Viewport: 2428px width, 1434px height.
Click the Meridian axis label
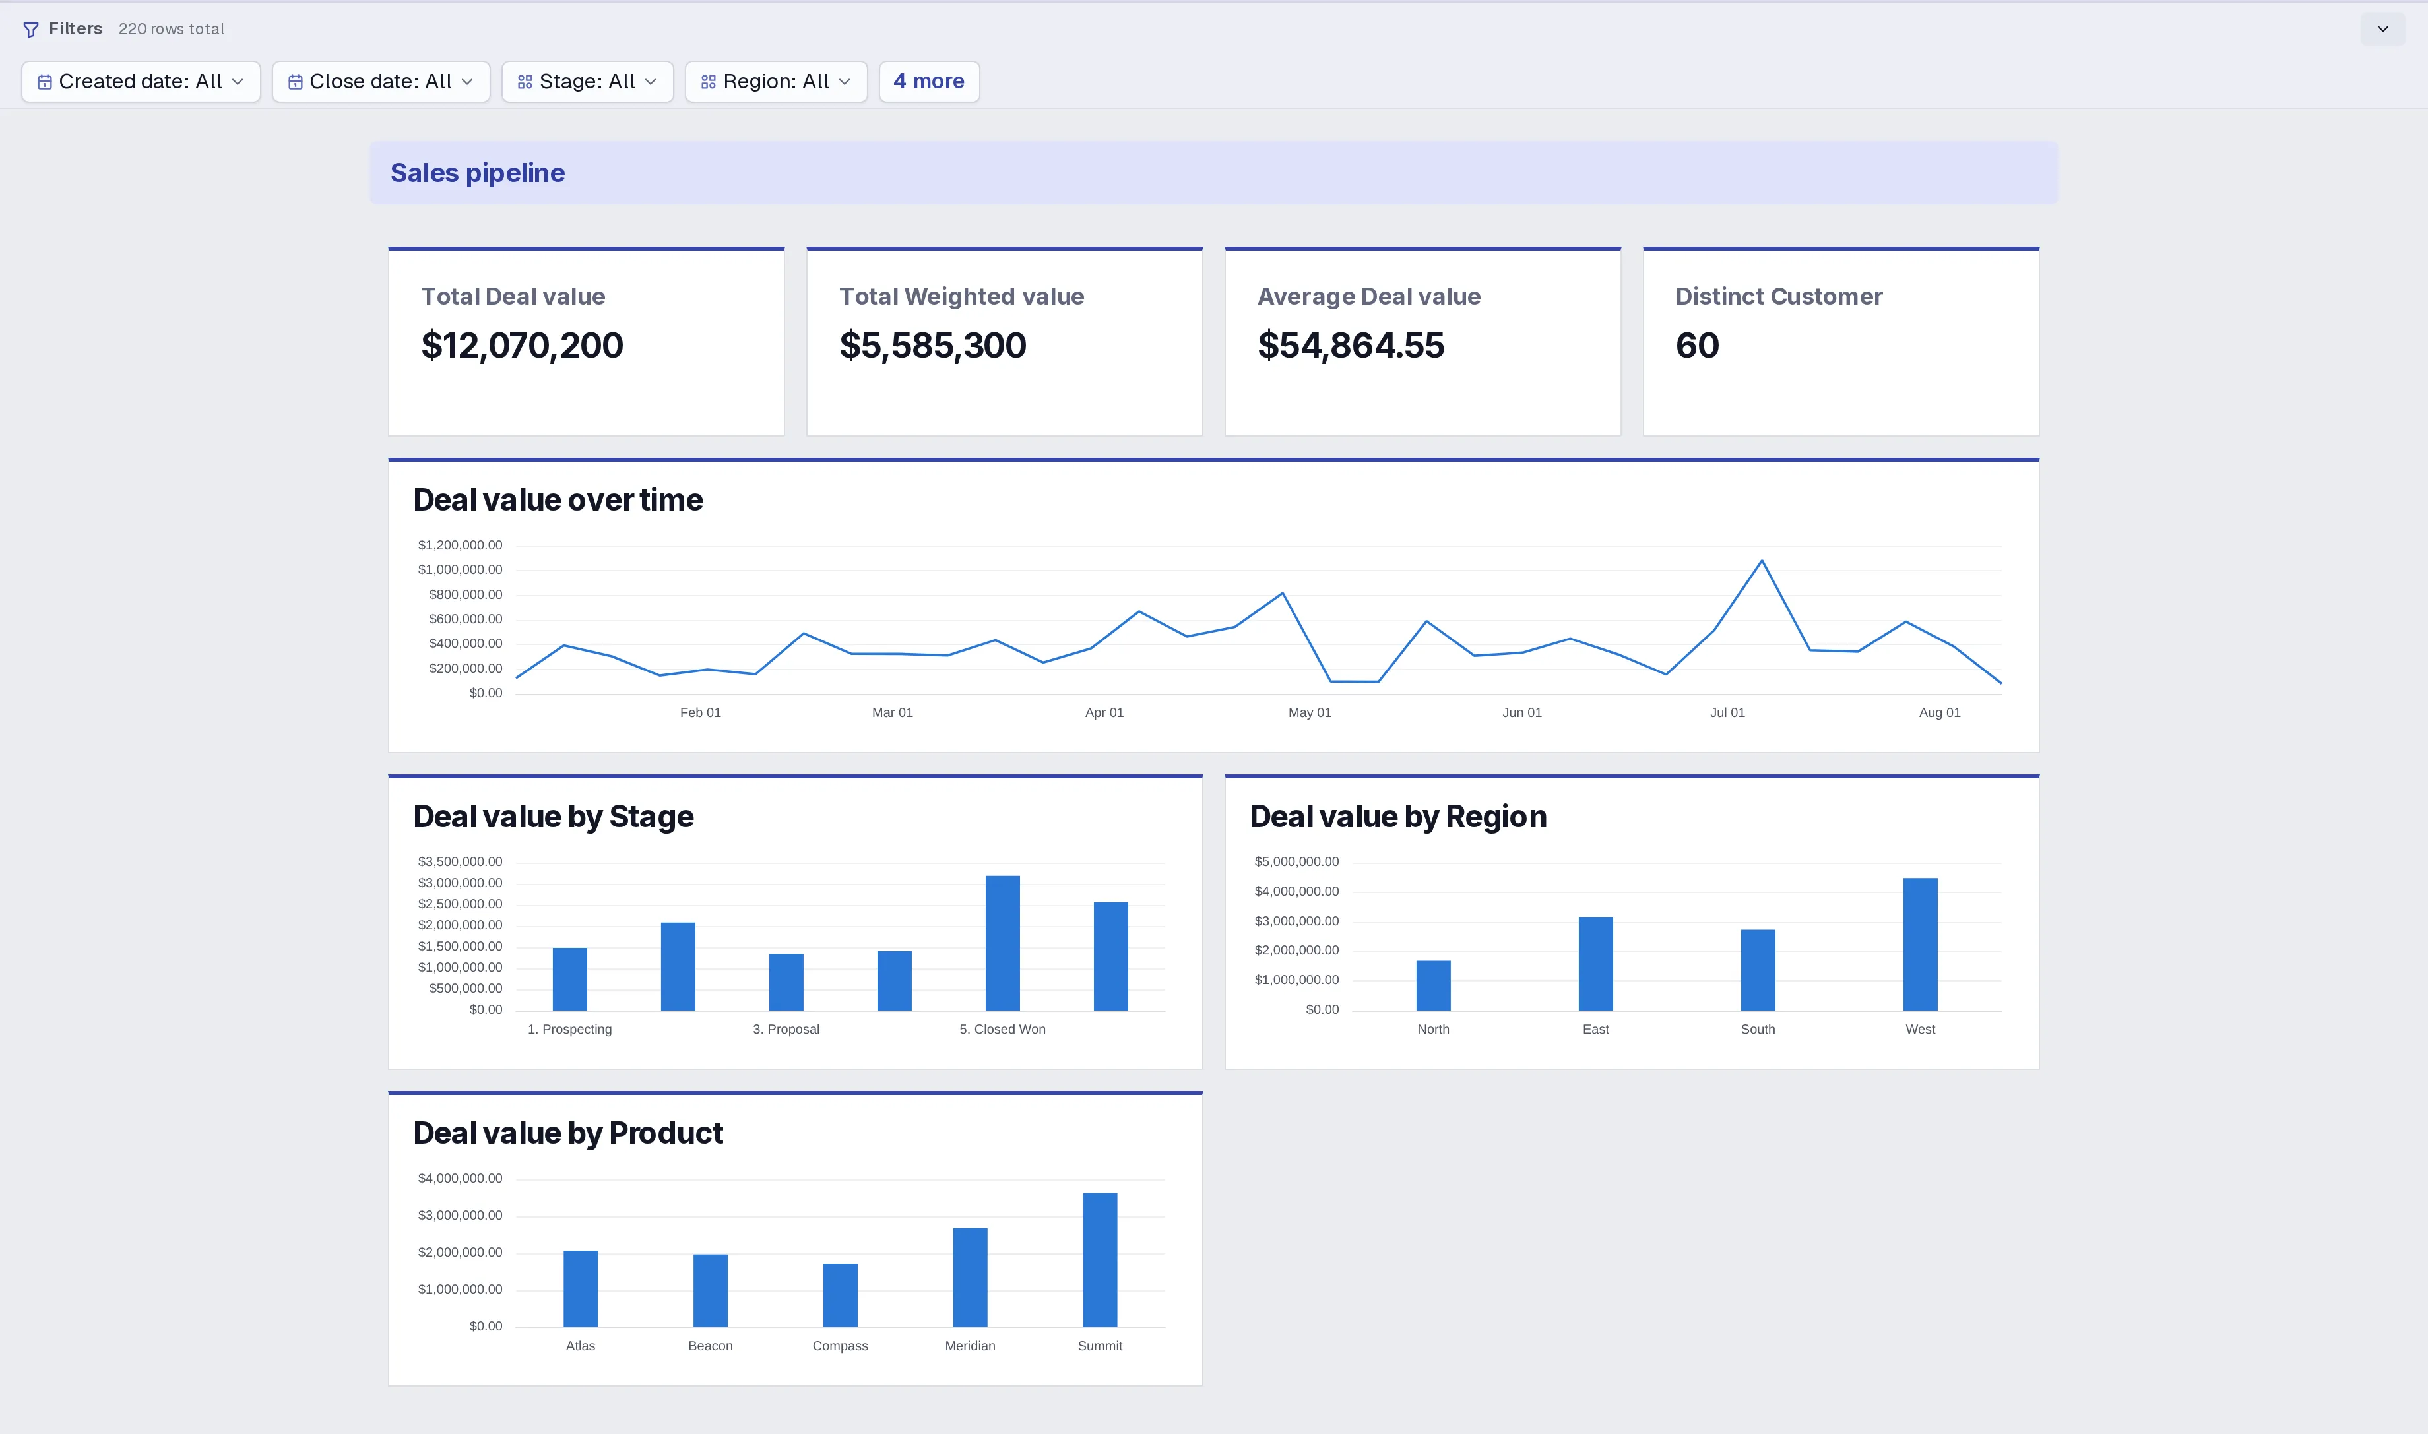pyautogui.click(x=971, y=1346)
